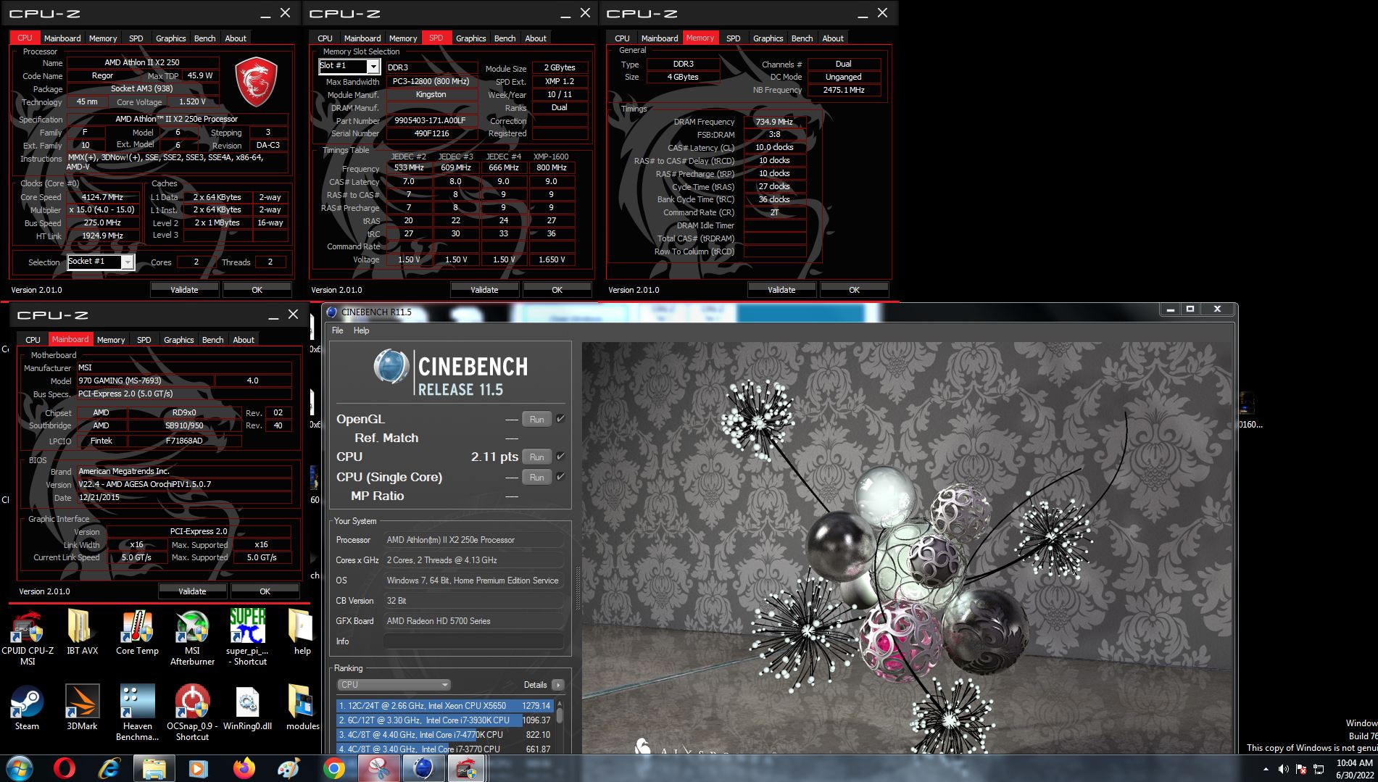Select the Intel Xeon CPU X5650 ranking row
Screen dimensions: 1378x782
point(444,706)
